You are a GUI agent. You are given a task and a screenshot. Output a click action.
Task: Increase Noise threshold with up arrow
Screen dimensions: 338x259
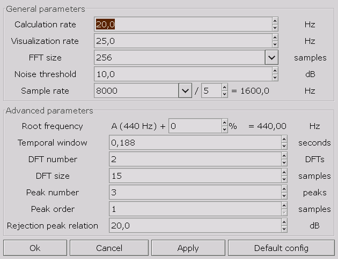pyautogui.click(x=275, y=71)
